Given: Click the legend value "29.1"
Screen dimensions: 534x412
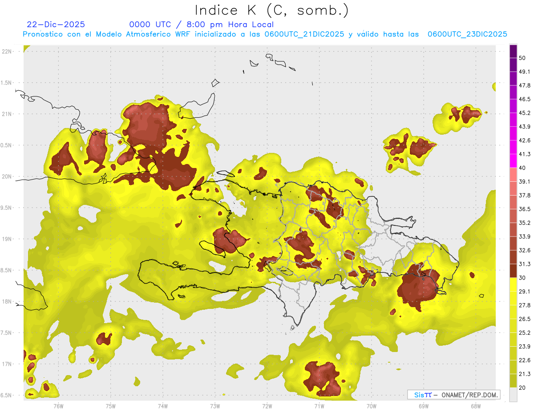Looking at the screenshot, I should [x=524, y=292].
